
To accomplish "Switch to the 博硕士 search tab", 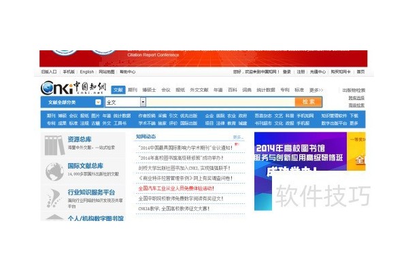I will pyautogui.click(x=149, y=90).
